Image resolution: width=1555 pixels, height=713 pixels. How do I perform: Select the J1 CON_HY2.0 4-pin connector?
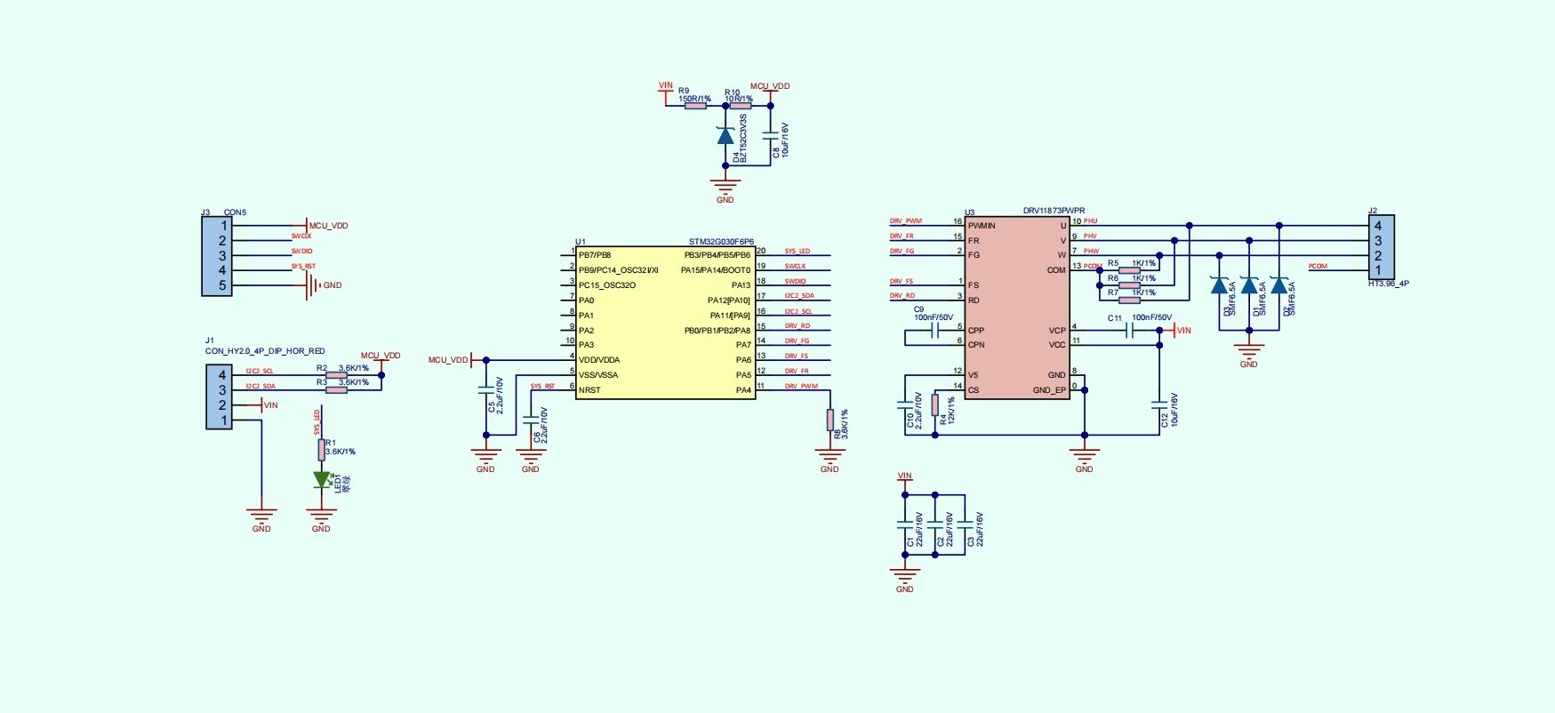tap(220, 397)
